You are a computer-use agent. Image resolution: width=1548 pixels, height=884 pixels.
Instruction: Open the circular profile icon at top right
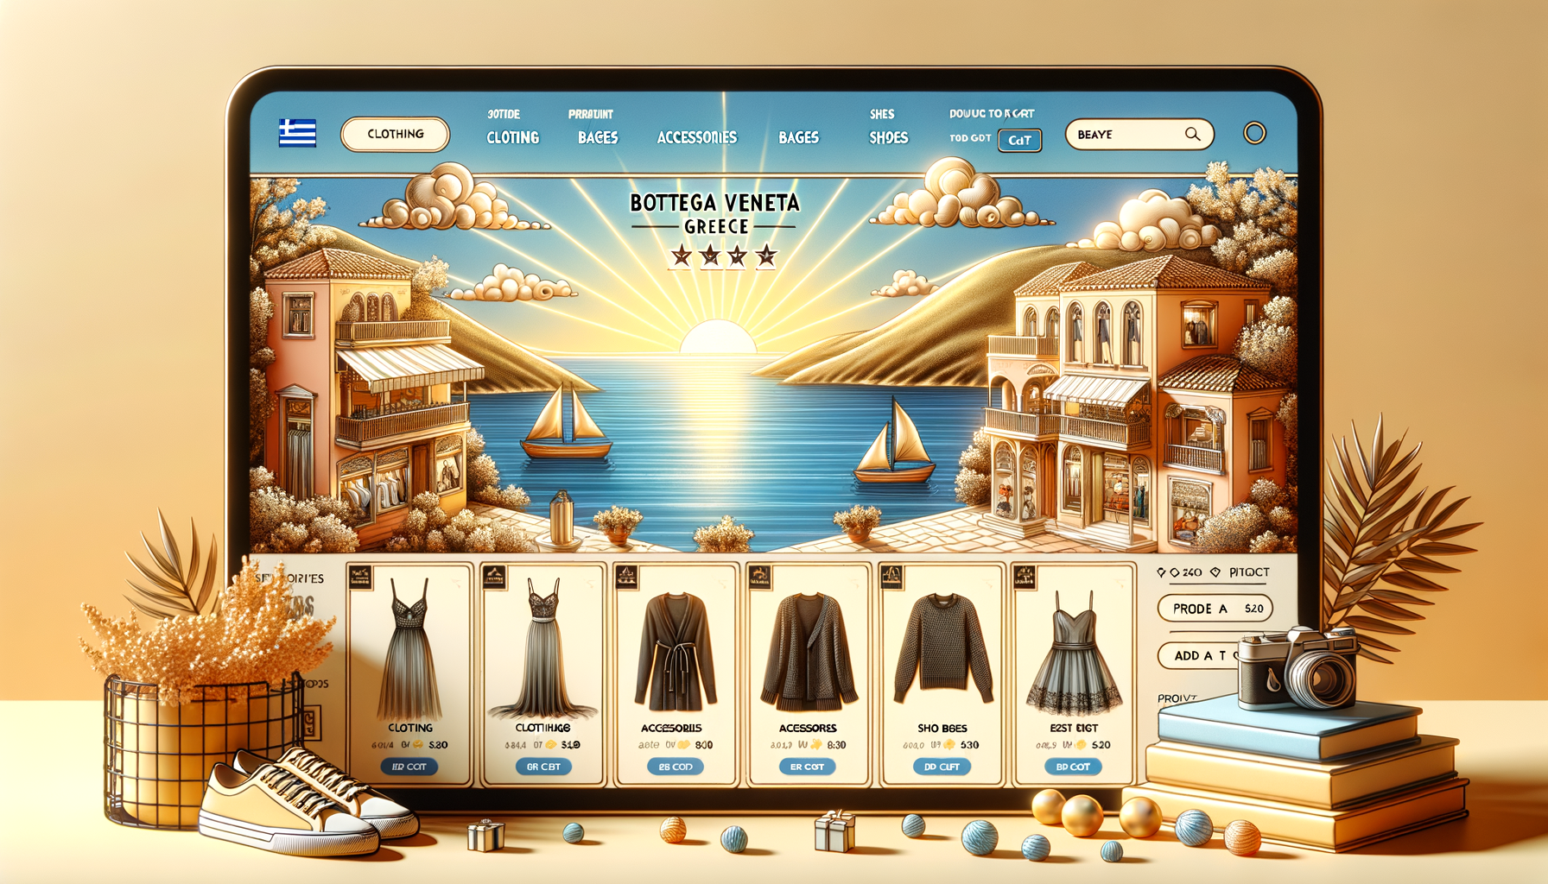click(x=1254, y=133)
